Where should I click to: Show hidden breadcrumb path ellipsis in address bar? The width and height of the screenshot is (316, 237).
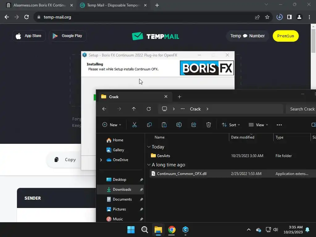click(x=183, y=109)
